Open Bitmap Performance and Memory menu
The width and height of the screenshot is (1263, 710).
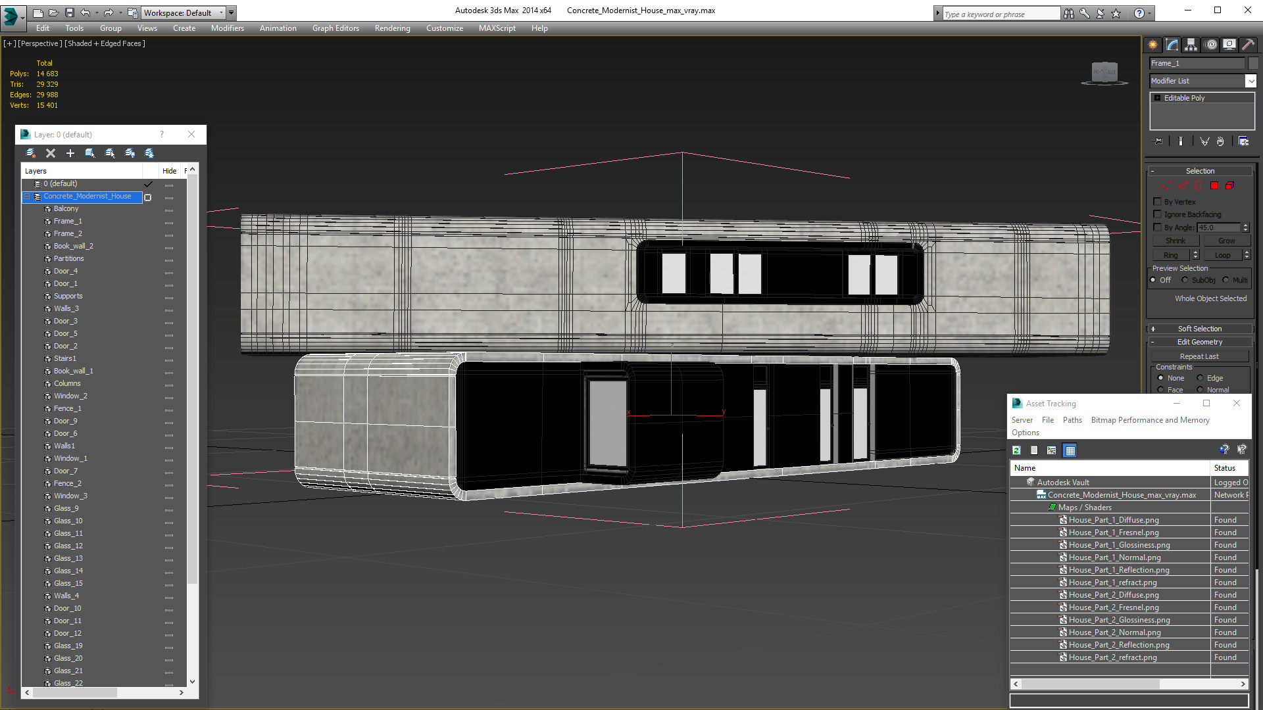tap(1151, 420)
